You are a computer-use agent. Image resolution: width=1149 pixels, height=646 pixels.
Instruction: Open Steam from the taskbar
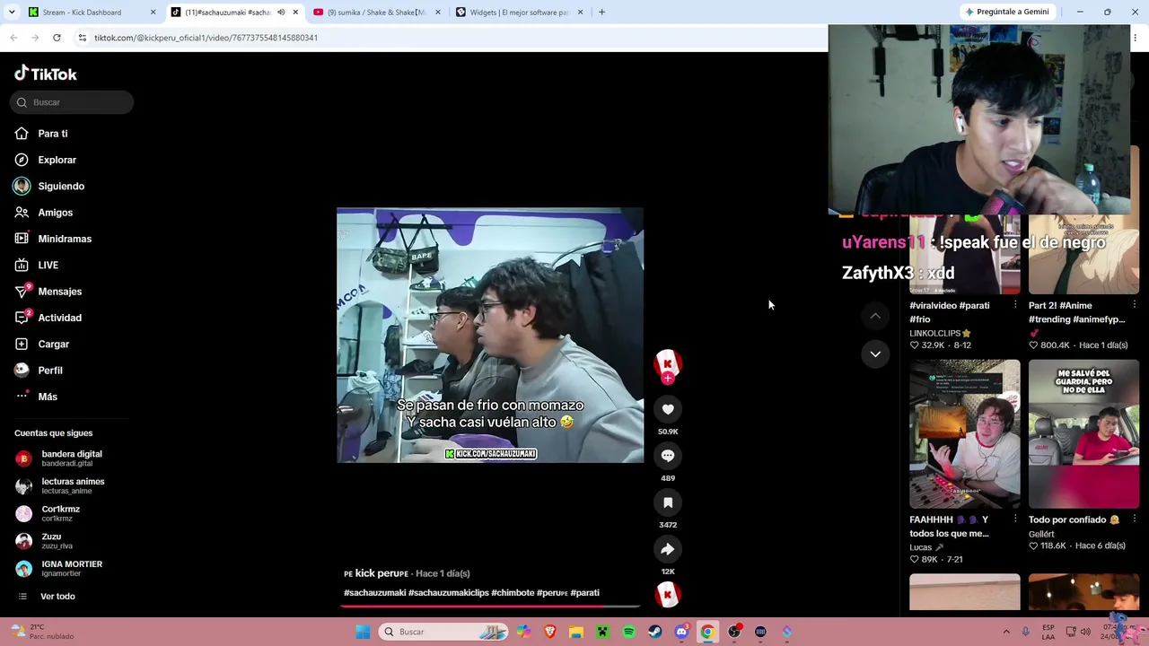click(x=654, y=632)
